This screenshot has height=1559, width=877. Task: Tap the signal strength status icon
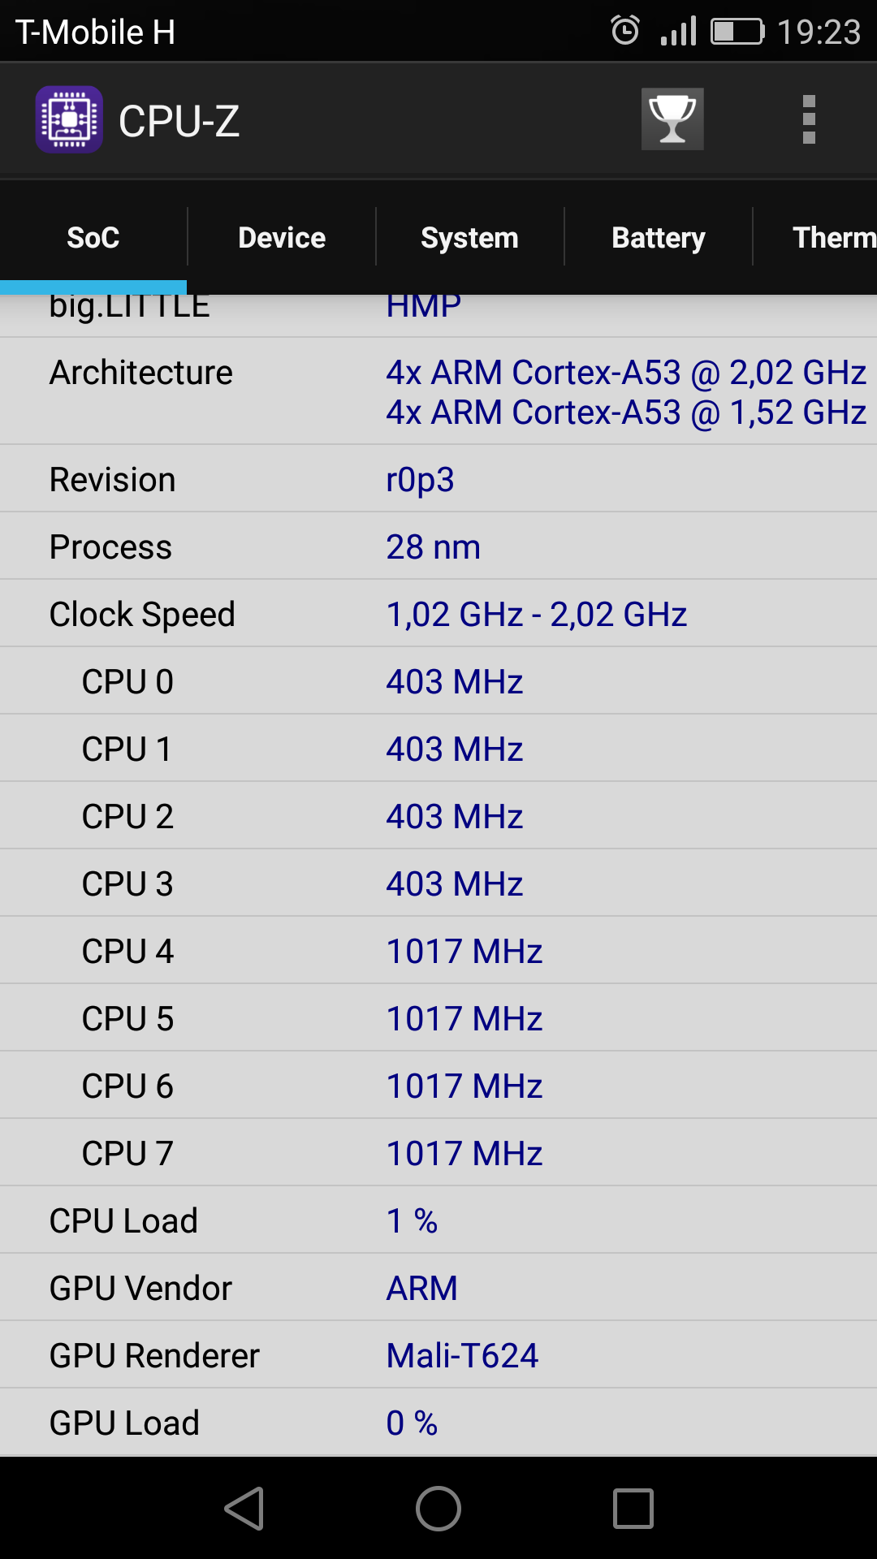679,31
